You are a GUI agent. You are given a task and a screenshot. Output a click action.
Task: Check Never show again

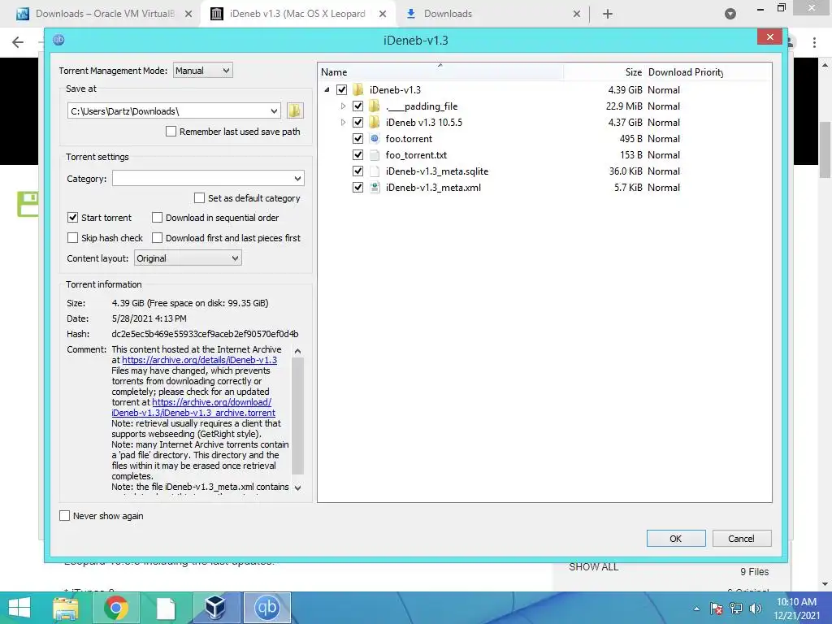[x=65, y=516]
